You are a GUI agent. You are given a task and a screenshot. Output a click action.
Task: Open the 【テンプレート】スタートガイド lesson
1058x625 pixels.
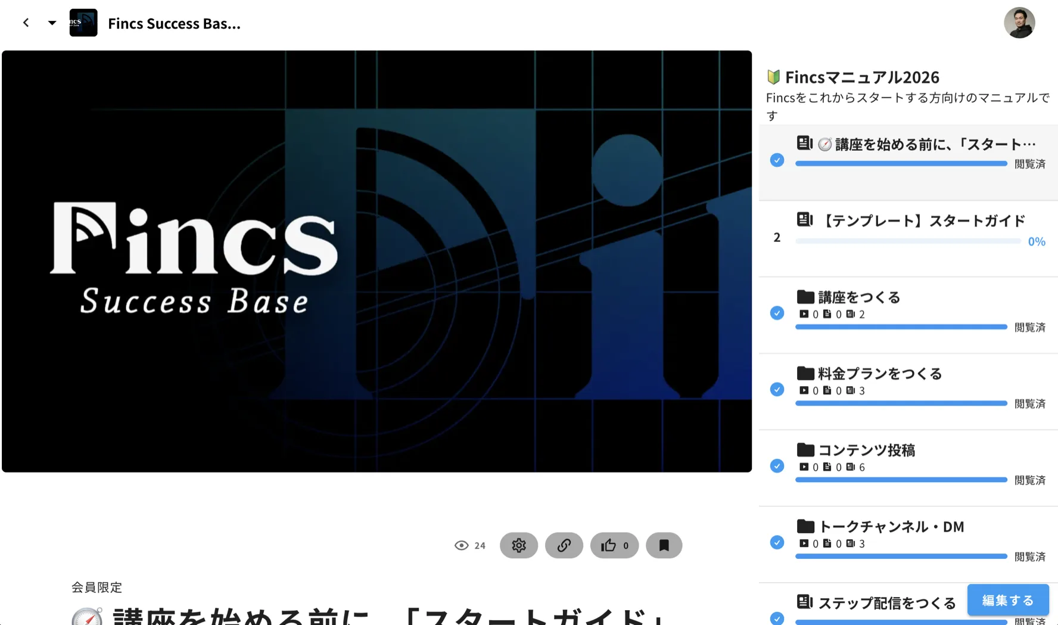click(x=908, y=238)
